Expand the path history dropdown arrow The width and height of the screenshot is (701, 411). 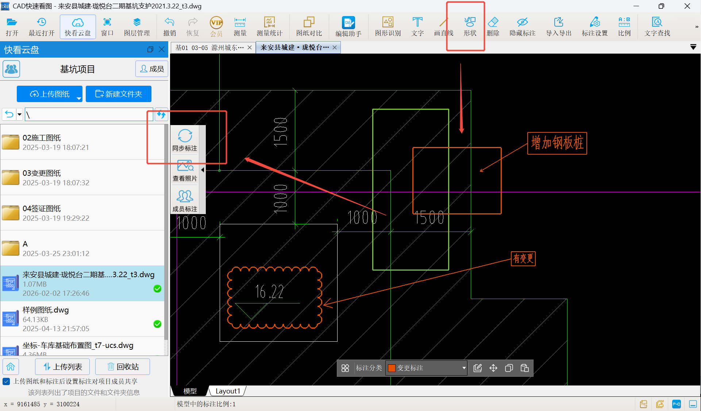pos(20,115)
